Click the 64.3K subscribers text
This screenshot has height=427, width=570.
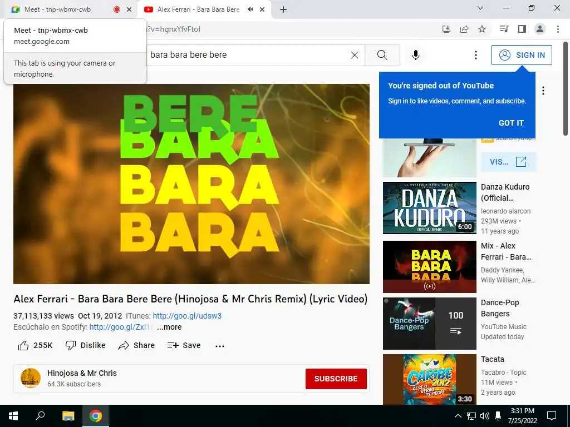click(x=74, y=384)
